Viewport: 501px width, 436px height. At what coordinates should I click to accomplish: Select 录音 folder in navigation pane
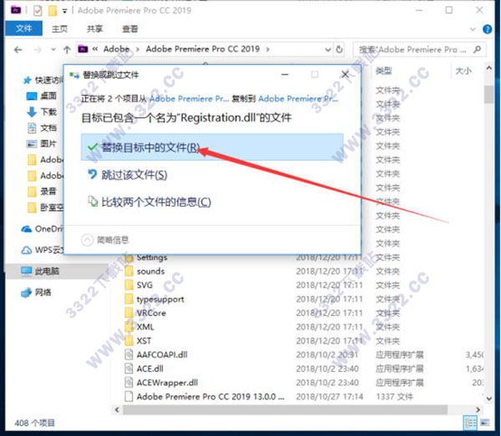click(42, 192)
